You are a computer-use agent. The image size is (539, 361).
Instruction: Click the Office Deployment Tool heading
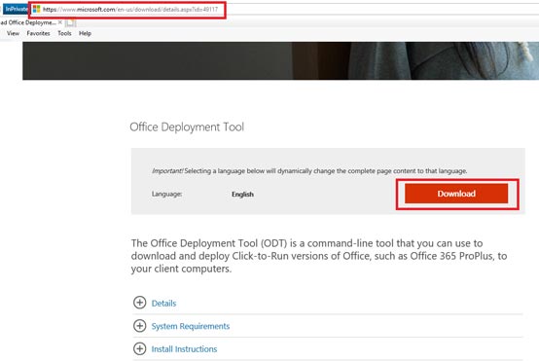click(187, 127)
